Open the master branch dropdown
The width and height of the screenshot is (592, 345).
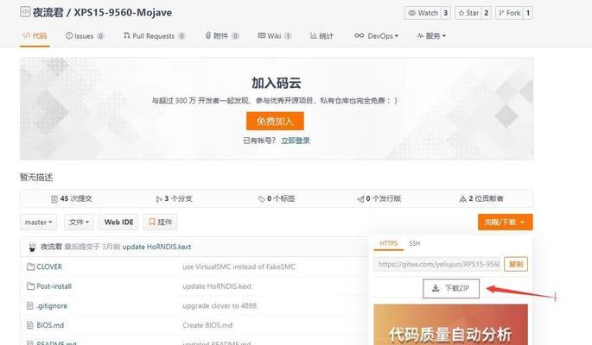(x=39, y=222)
